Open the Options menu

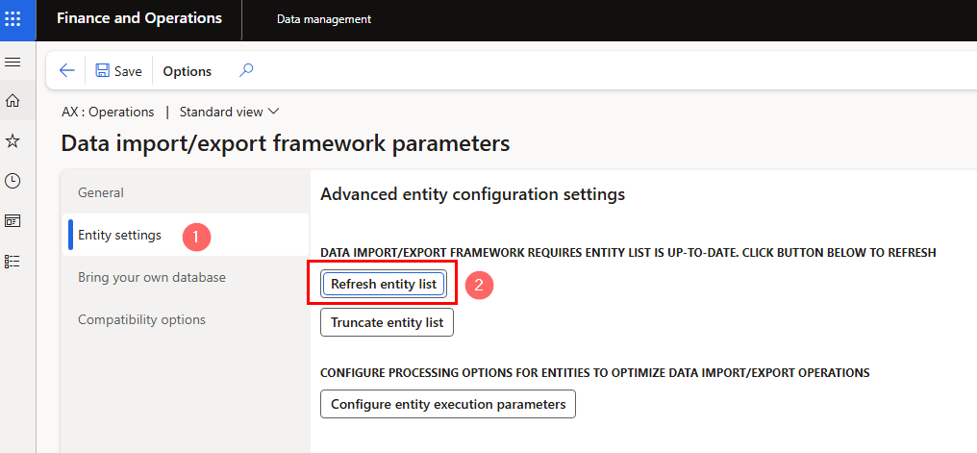pos(187,71)
